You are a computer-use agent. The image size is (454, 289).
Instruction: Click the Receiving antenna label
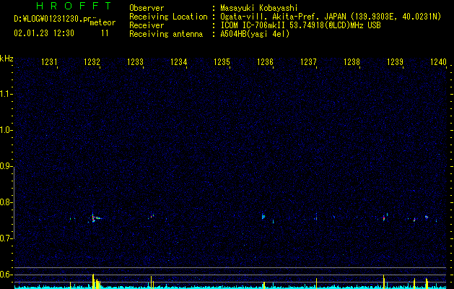tap(166, 34)
